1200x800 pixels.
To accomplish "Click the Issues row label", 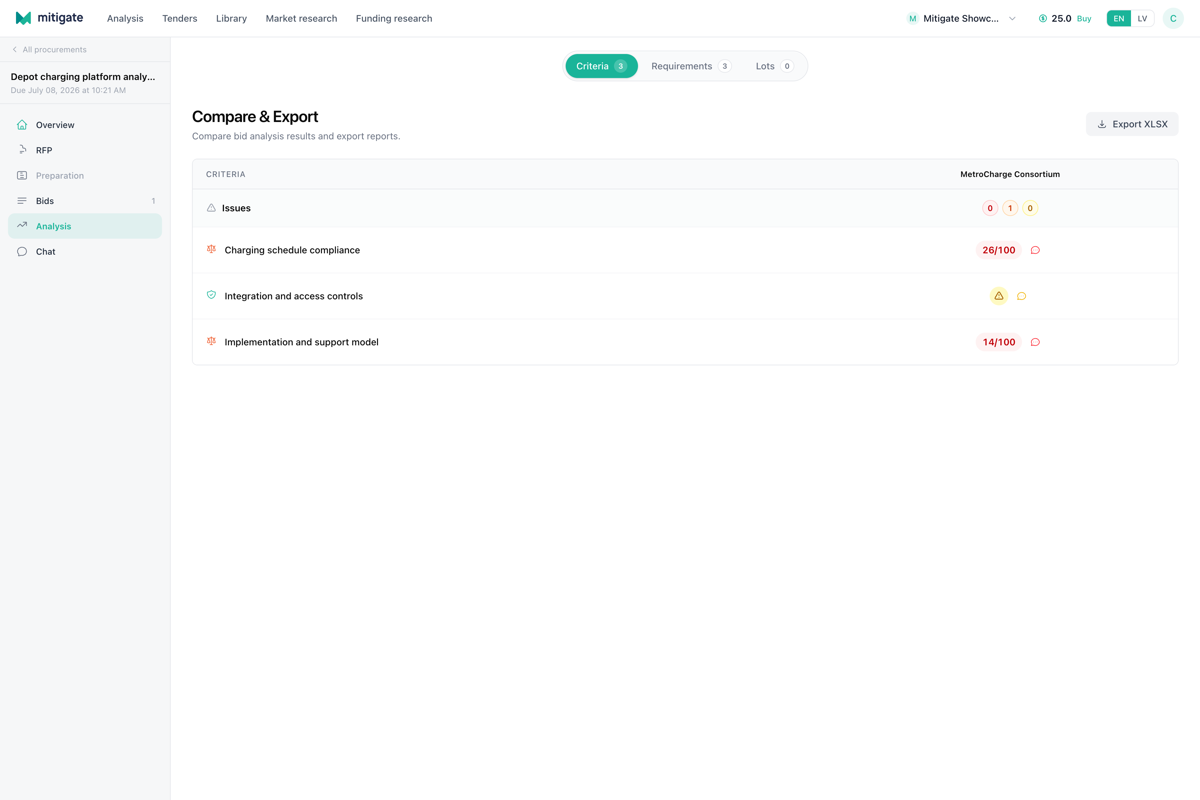I will 236,208.
